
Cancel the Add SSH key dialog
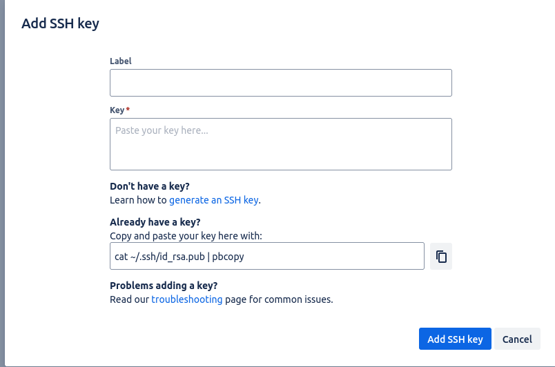(517, 339)
